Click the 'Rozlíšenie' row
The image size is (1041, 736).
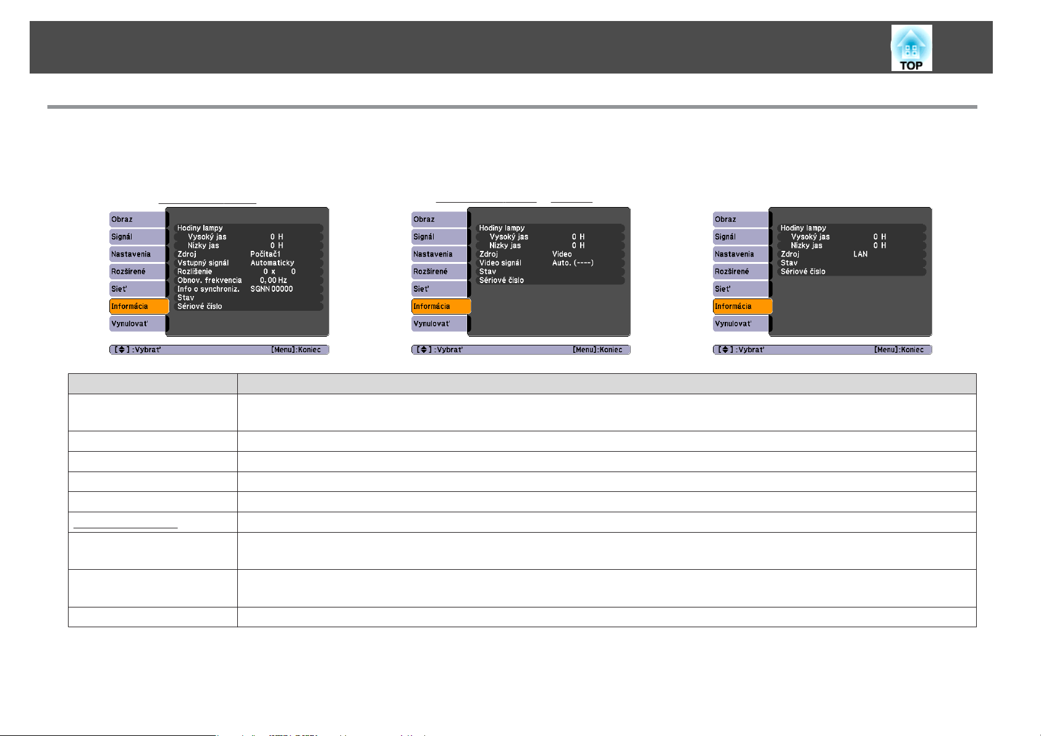tap(248, 271)
